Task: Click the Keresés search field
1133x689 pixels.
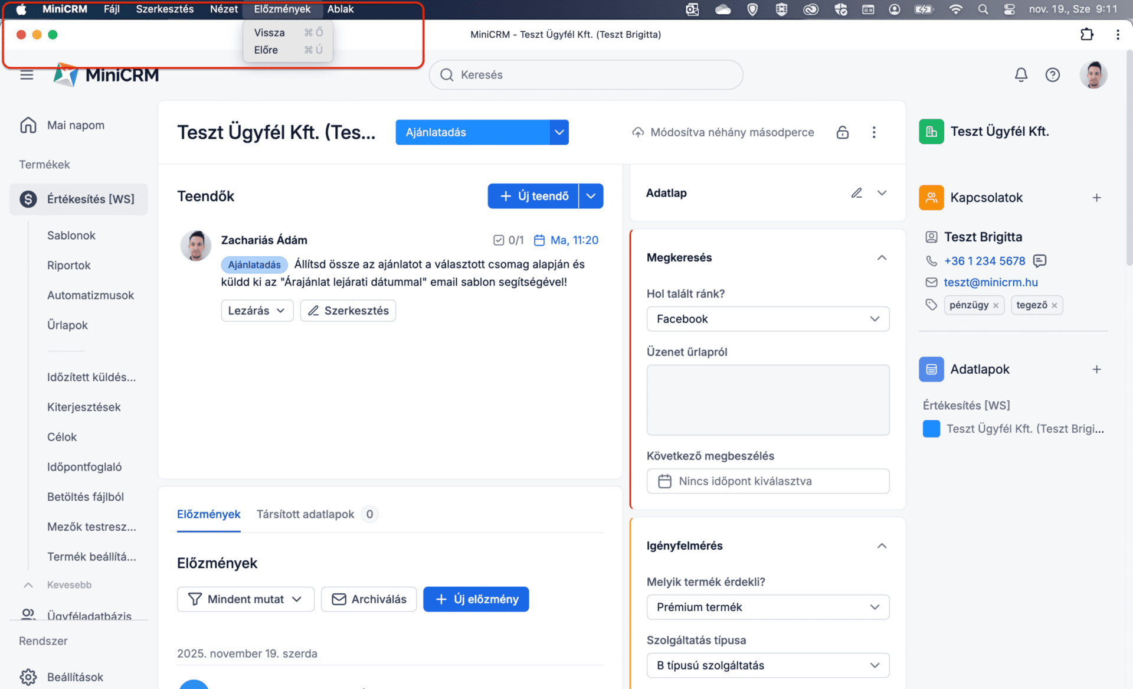Action: coord(585,75)
